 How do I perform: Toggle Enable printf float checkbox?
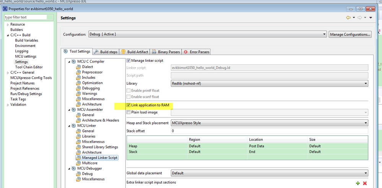[x=129, y=91]
